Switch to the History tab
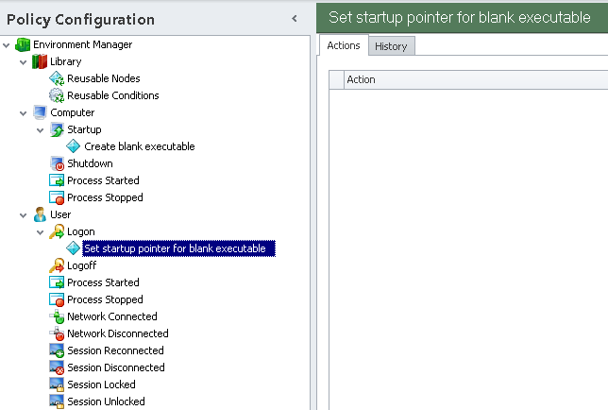 390,46
